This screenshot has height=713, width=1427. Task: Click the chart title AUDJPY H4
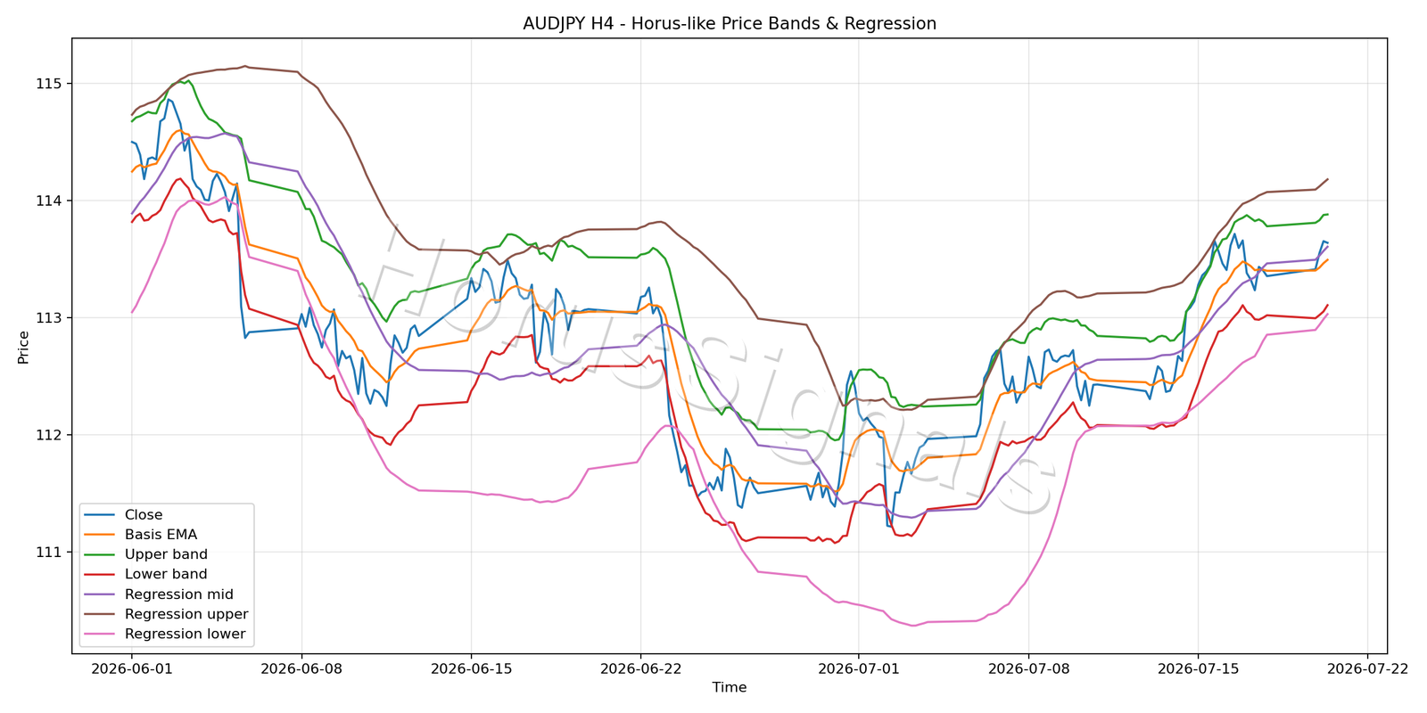click(x=729, y=24)
